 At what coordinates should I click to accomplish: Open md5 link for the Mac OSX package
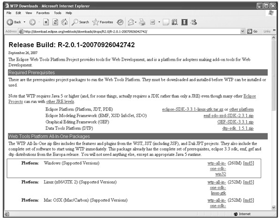click(249, 200)
